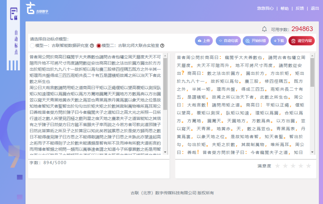Click the 上传 upload button
323x204 pixels.
(204, 41)
